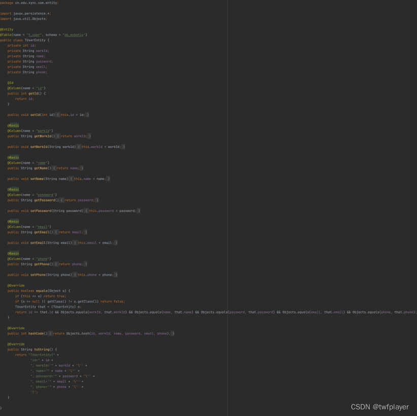Screen dimensions: 417x416
Task: Click the @Entity annotation
Action: click(x=7, y=29)
